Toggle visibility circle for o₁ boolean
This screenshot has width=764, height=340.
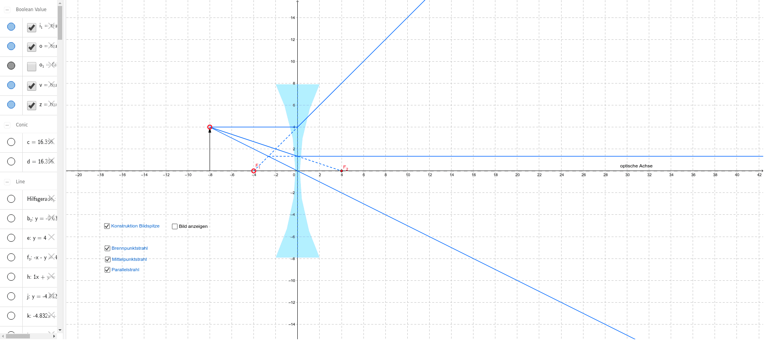(x=11, y=66)
